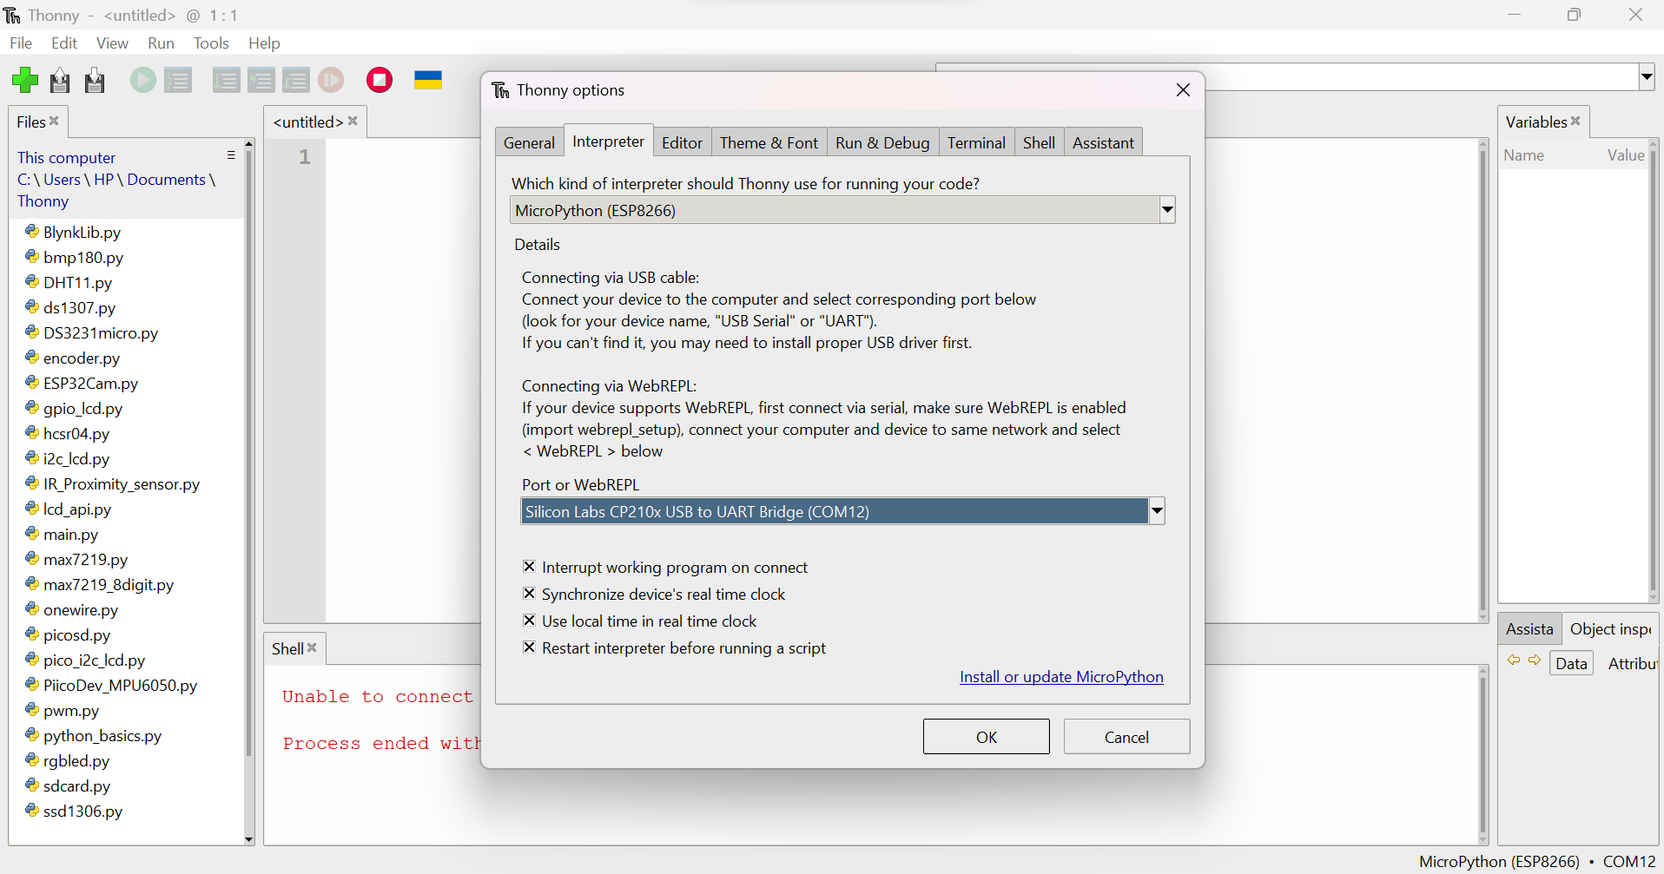
Task: Click the Documents path link in Files
Action: point(167,180)
